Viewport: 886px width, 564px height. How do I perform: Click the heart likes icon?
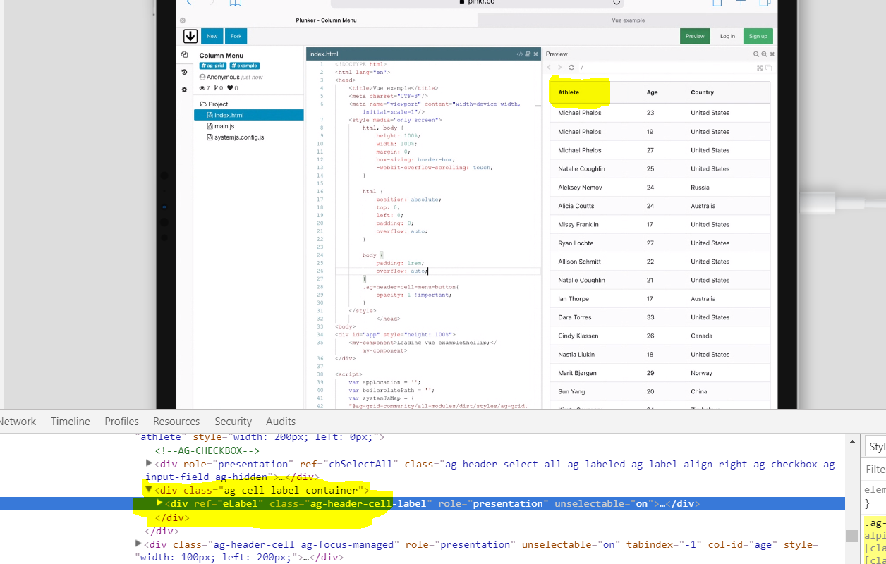pyautogui.click(x=230, y=88)
